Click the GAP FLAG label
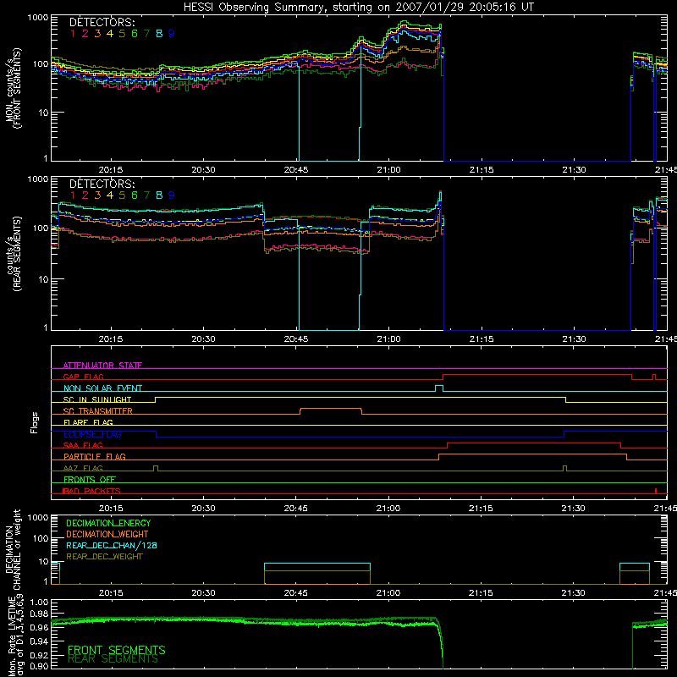This screenshot has height=677, width=677. (83, 377)
